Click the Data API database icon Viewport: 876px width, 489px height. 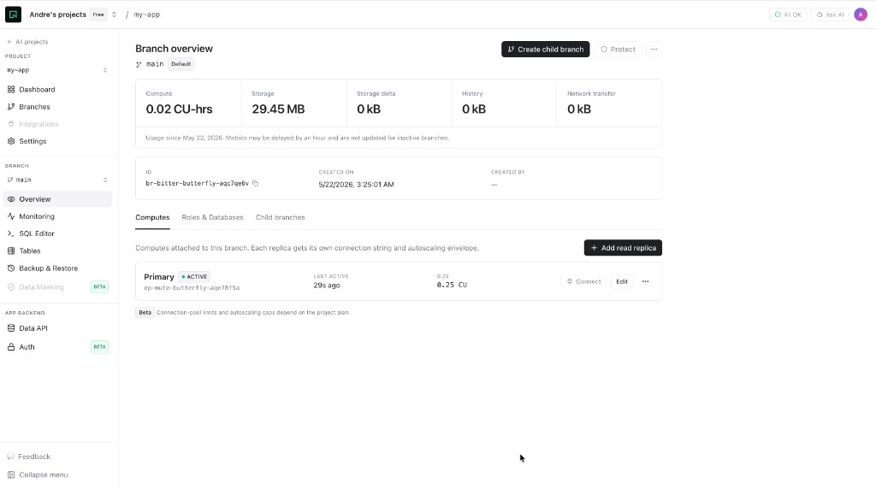(x=11, y=328)
